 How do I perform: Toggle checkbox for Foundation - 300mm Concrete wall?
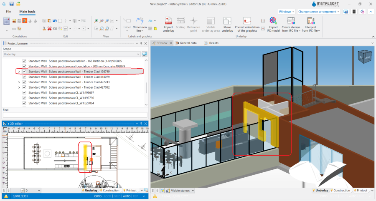pyautogui.click(x=24, y=66)
